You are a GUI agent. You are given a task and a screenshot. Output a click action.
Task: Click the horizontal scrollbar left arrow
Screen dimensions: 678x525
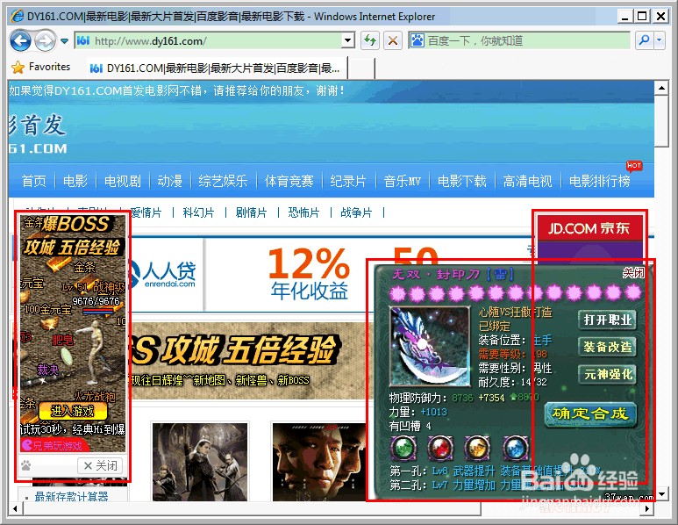[15, 508]
